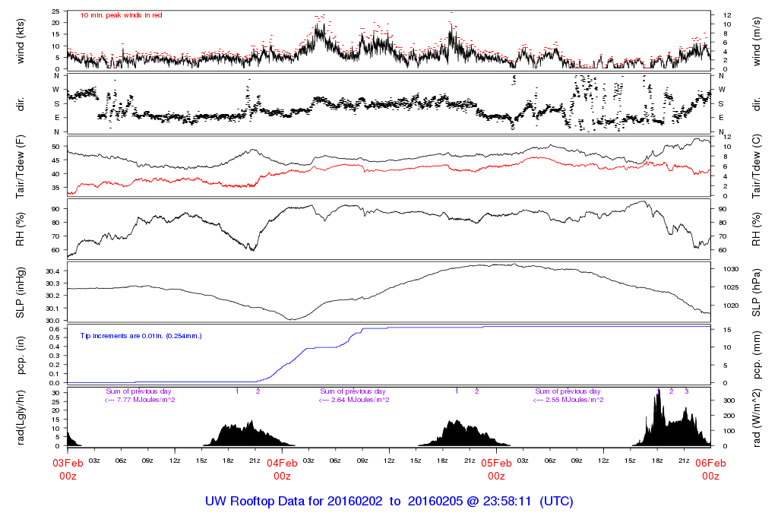
Task: Select the '06Feb' date label
Action: point(710,463)
